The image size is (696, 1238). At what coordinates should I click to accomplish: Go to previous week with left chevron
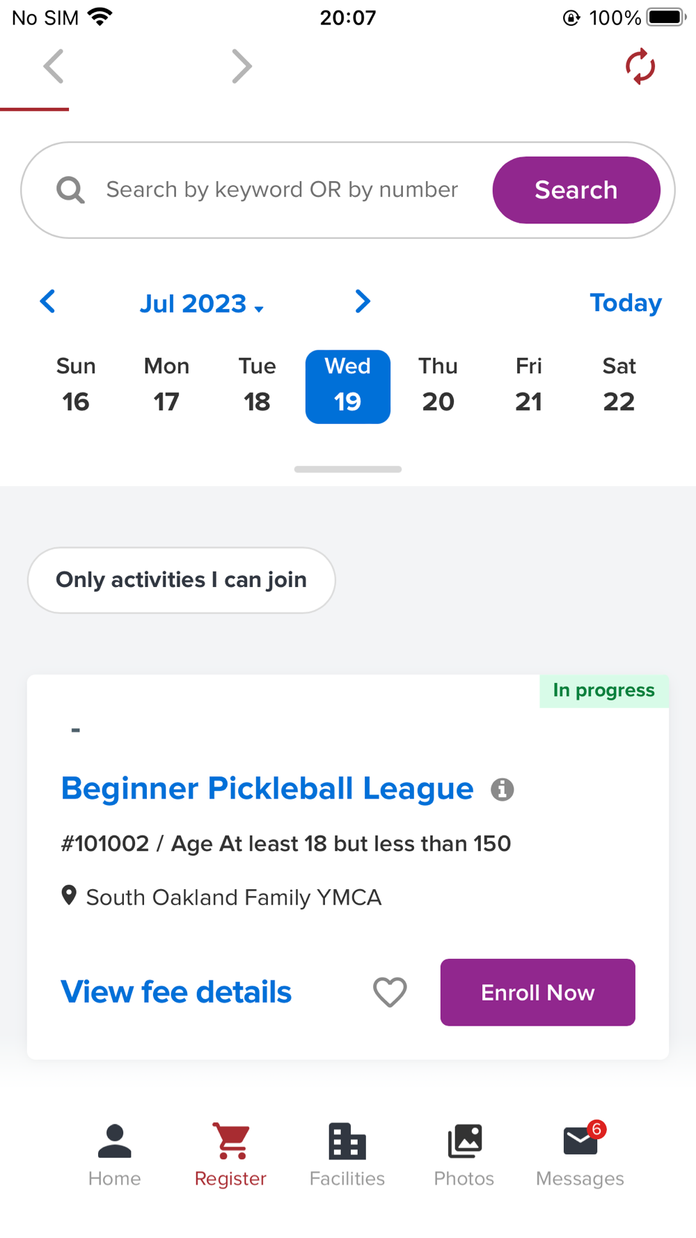tap(47, 301)
